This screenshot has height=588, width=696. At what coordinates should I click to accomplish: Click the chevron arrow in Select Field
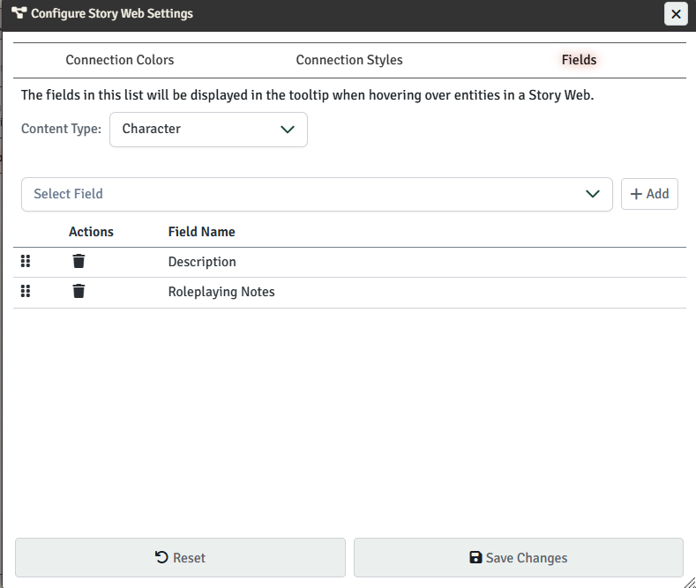pos(593,194)
